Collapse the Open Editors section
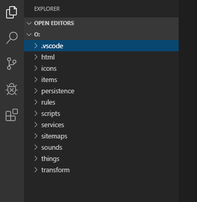 (29, 23)
